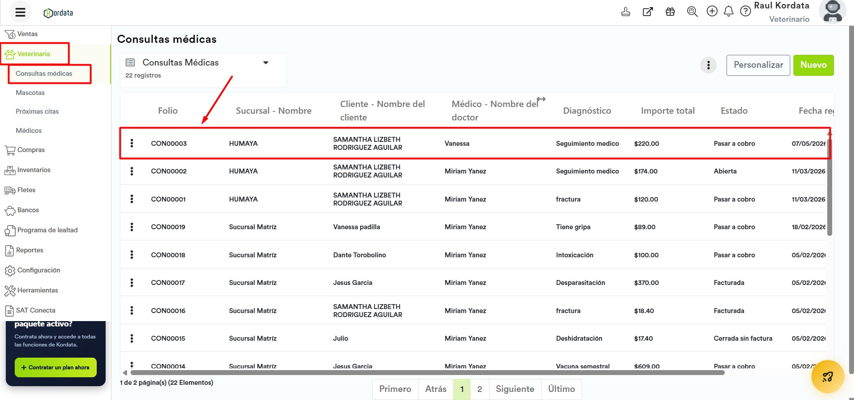
Task: Click folio CON00003 cell
Action: tap(169, 144)
